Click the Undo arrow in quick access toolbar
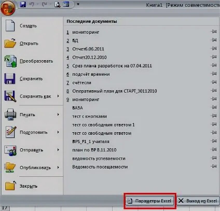Viewport: 220px width, 211px height. coord(32,4)
